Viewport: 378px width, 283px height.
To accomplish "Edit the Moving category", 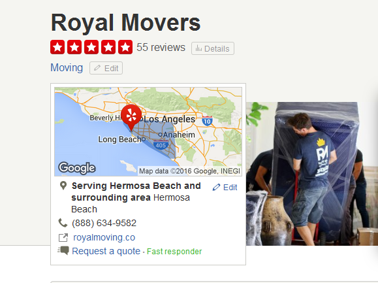I will pos(106,68).
